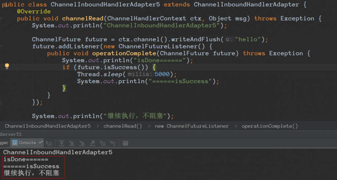This screenshot has height=180, width=337.
Task: Click the yellow lightbulb intention icon
Action: (7, 66)
